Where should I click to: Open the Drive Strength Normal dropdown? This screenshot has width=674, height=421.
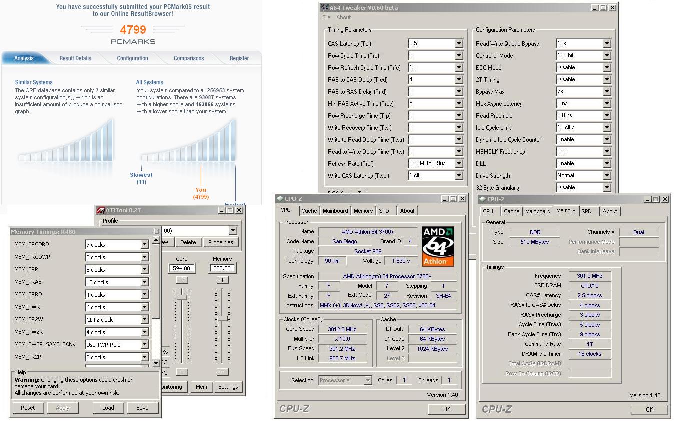(x=607, y=175)
